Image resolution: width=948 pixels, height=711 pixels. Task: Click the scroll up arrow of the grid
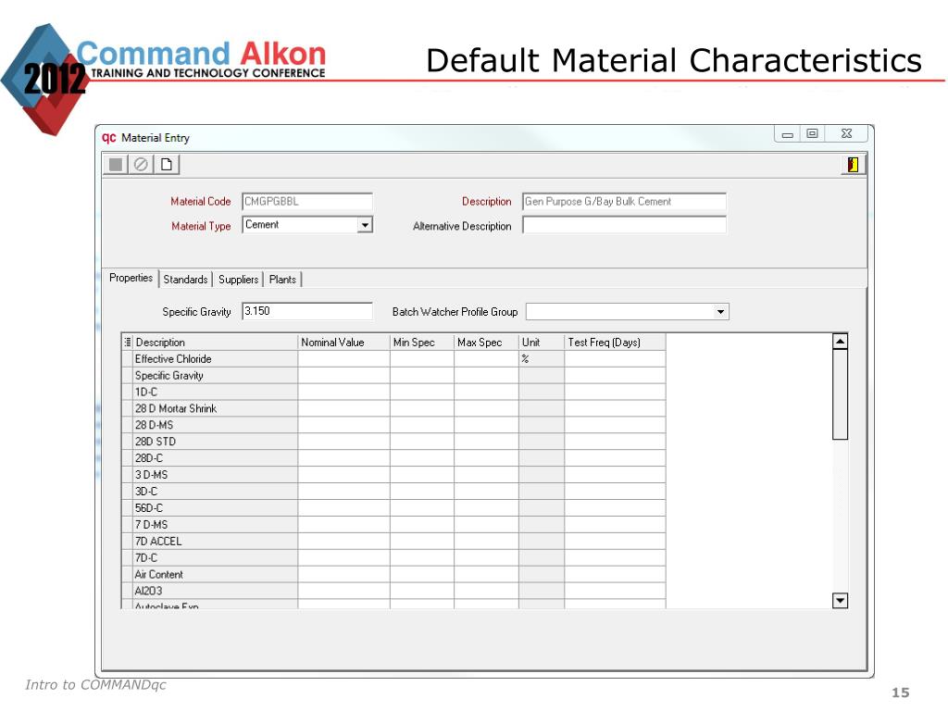click(840, 342)
